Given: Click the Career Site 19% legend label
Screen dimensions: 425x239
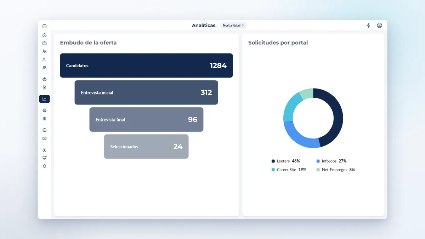Looking at the screenshot, I should [289, 170].
